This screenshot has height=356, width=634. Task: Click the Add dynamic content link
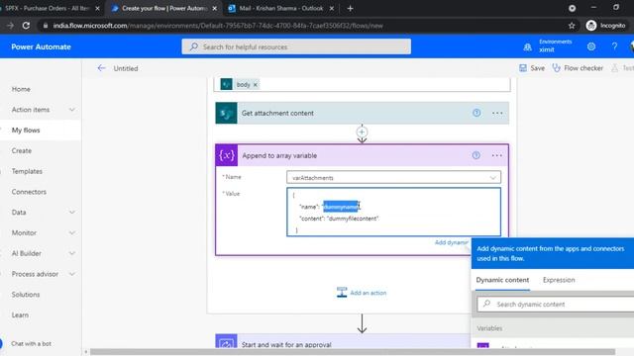click(x=452, y=242)
